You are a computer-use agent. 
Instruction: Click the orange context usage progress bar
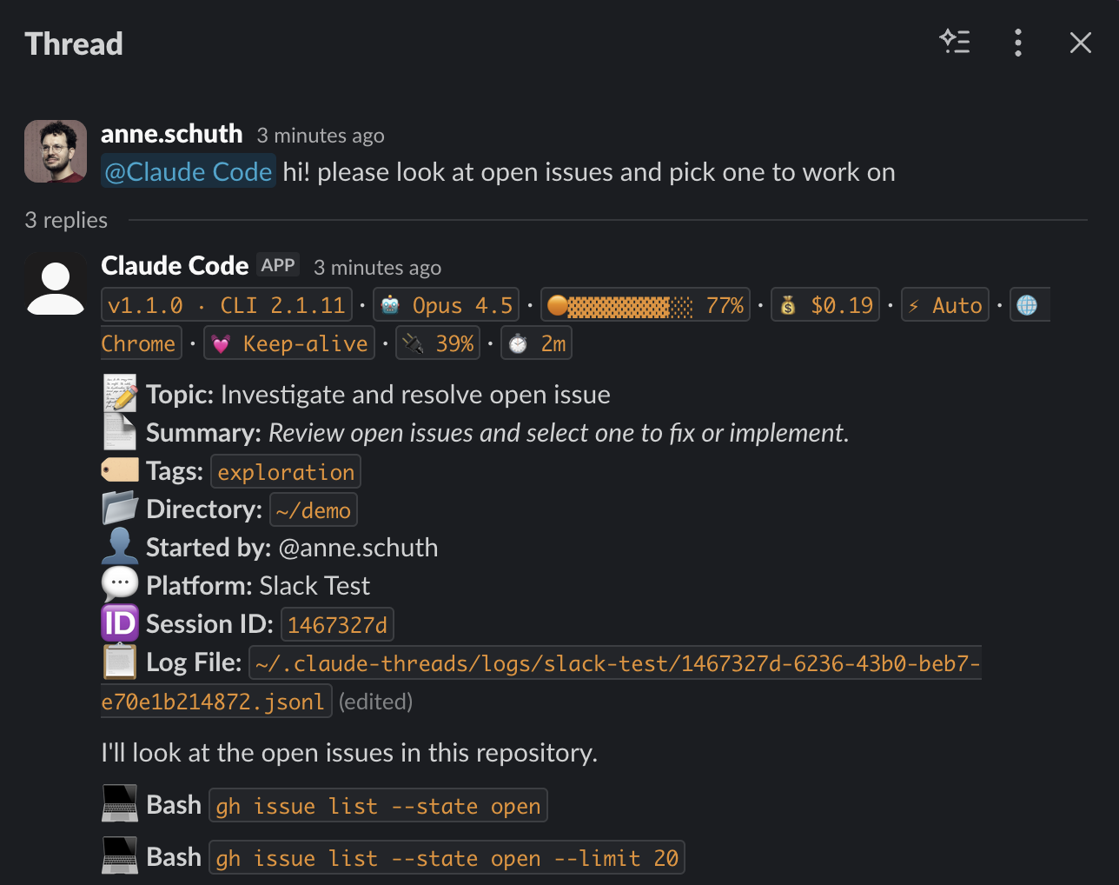coord(620,306)
